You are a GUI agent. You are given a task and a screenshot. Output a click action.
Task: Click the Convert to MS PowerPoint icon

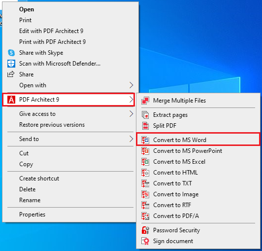click(145, 151)
